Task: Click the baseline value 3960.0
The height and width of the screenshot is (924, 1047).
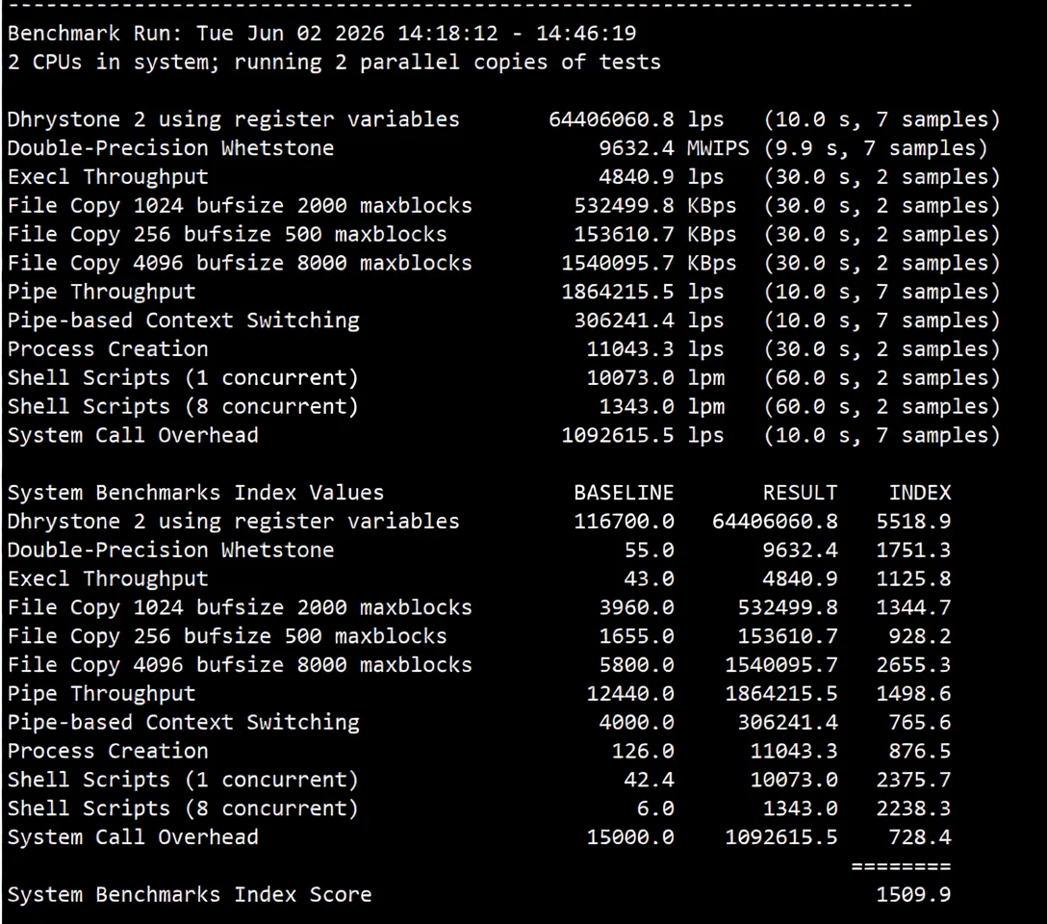Action: point(636,607)
